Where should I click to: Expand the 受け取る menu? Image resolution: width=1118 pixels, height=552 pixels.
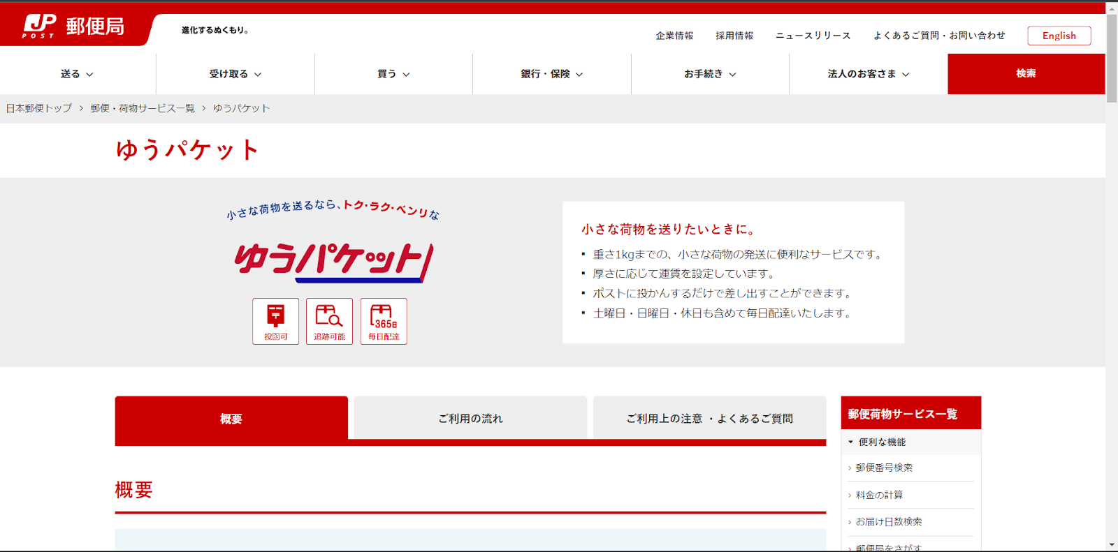click(x=235, y=74)
